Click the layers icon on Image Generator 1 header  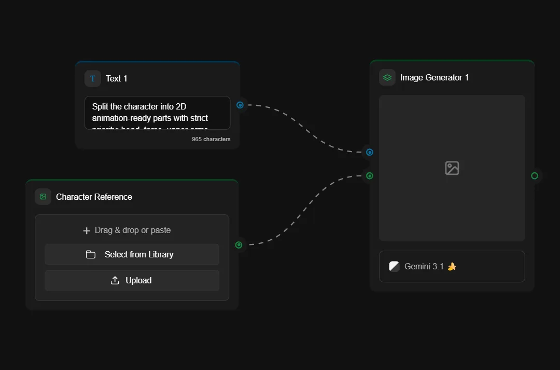[x=387, y=77]
